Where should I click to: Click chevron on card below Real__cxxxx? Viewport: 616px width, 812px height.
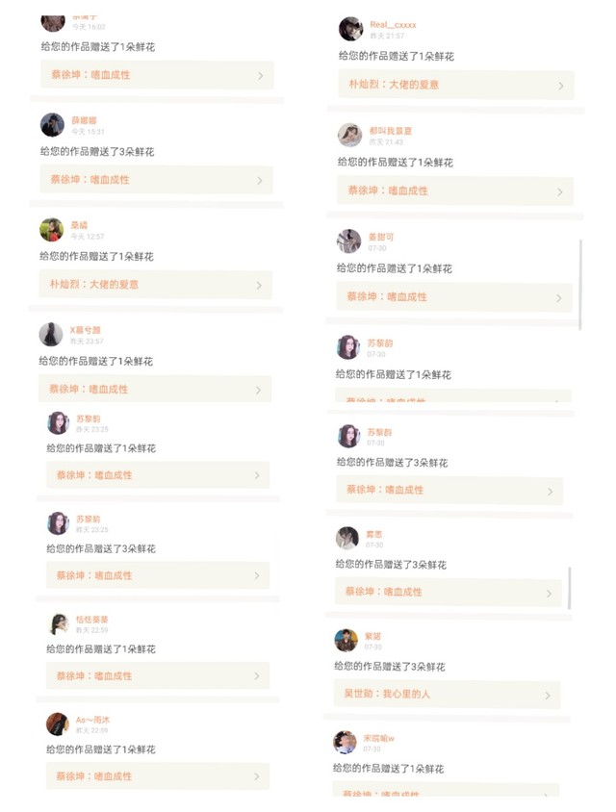(561, 86)
